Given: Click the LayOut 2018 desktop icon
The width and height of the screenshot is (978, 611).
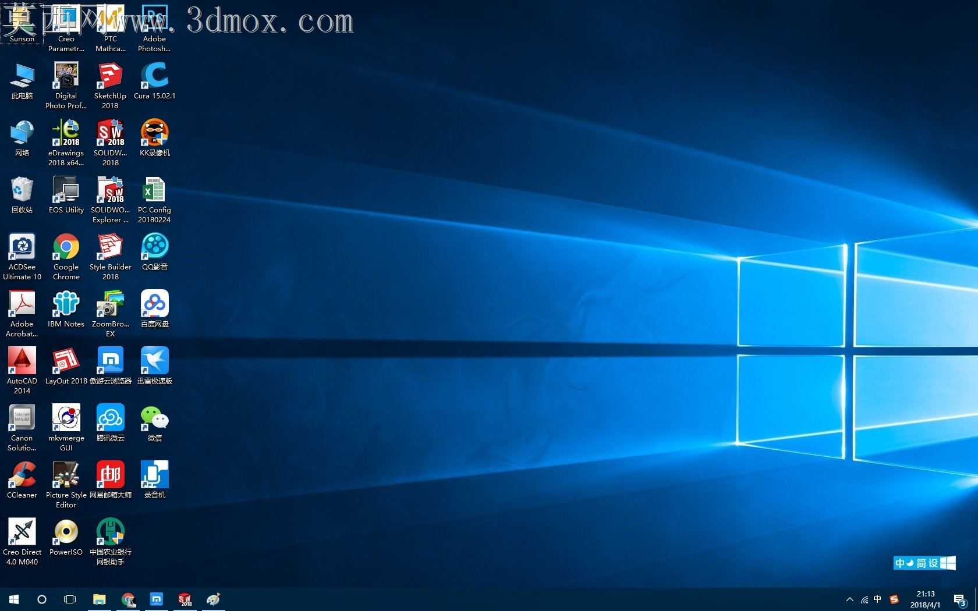Looking at the screenshot, I should click(66, 366).
